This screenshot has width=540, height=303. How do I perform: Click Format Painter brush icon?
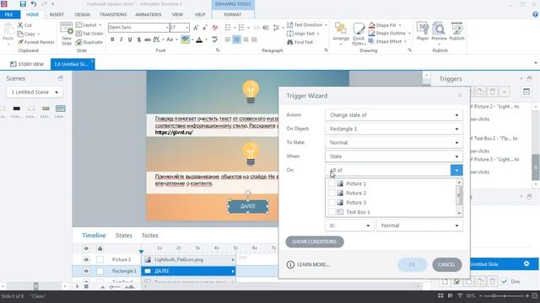[x=20, y=42]
